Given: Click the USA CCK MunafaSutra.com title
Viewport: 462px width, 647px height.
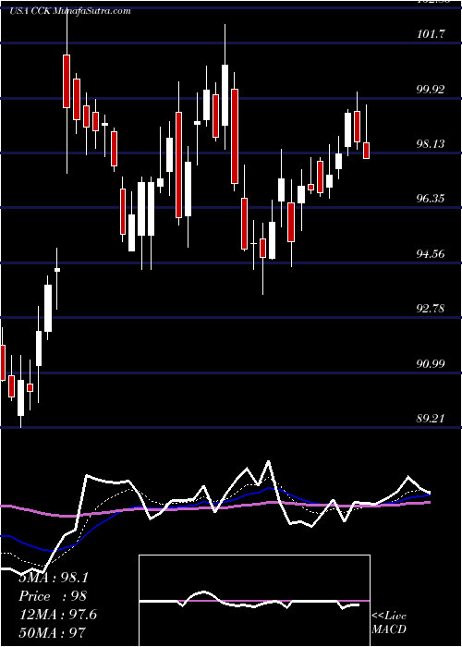Looking at the screenshot, I should pyautogui.click(x=69, y=11).
